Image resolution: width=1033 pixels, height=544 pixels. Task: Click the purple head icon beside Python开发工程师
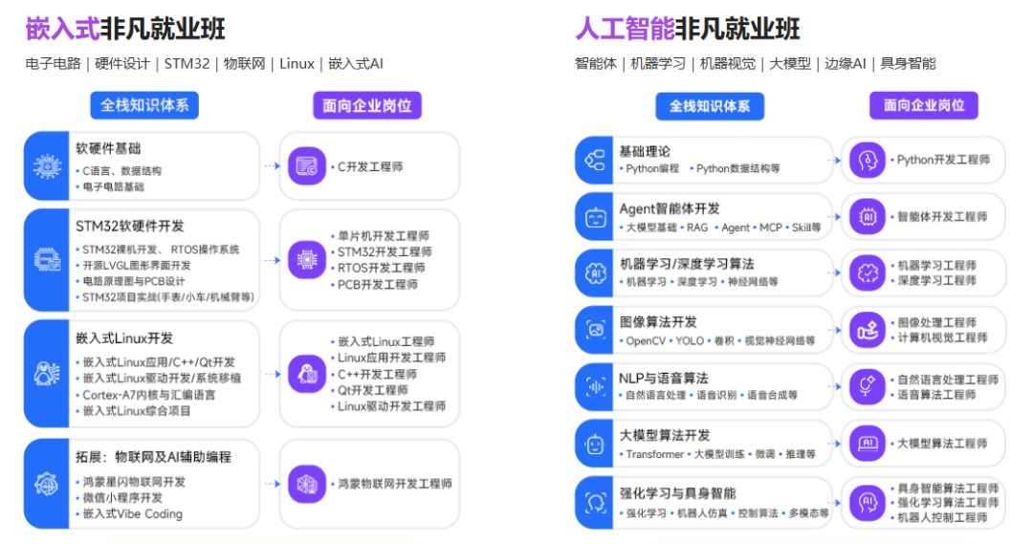(867, 160)
